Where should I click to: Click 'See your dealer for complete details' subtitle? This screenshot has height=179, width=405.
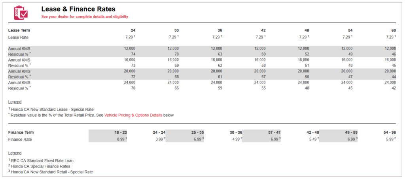85,17
